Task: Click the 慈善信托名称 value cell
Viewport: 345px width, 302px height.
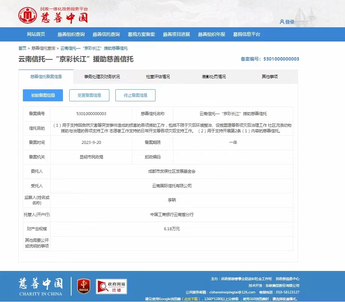Action: [233, 114]
